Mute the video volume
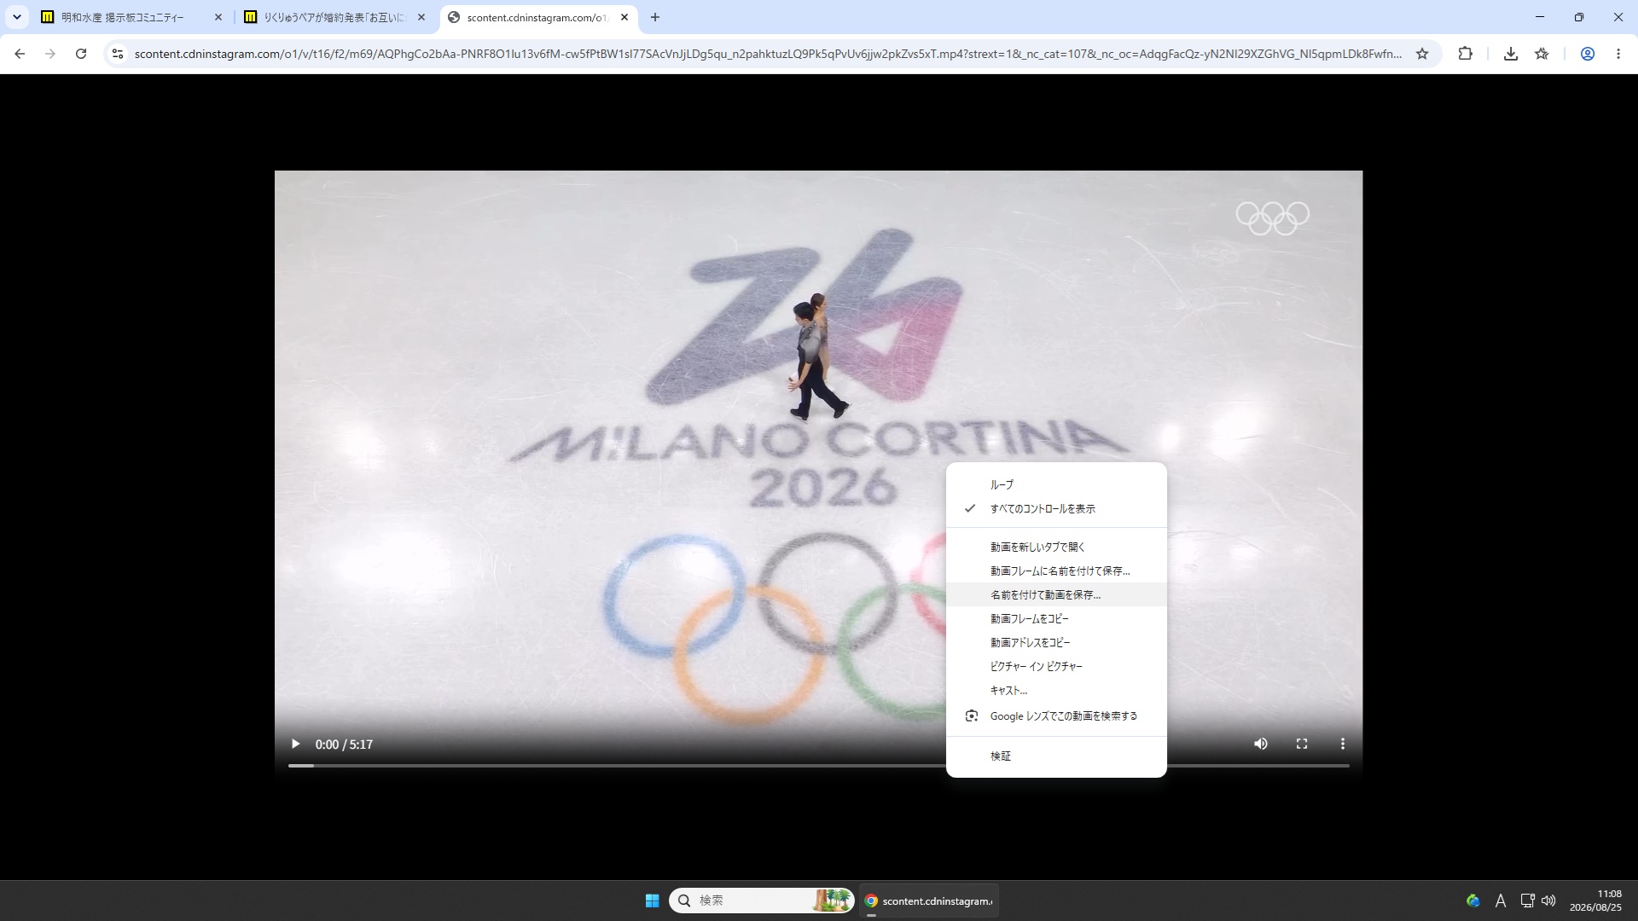Viewport: 1638px width, 921px height. point(1261,744)
